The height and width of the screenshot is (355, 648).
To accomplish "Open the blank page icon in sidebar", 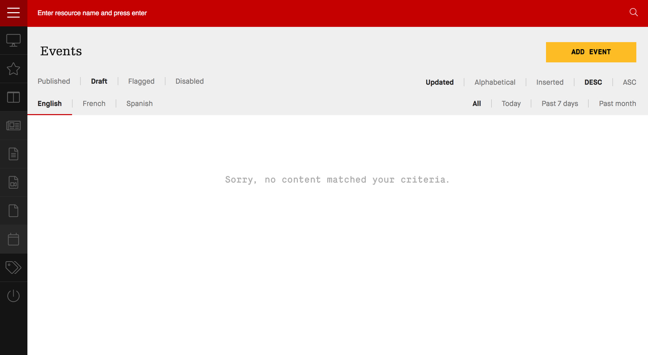I will [x=14, y=210].
